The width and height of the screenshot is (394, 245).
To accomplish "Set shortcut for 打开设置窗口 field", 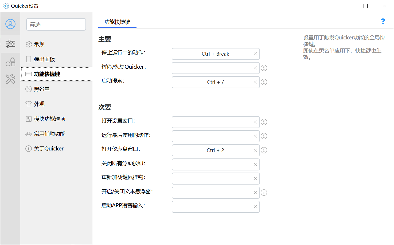I will click(216, 122).
